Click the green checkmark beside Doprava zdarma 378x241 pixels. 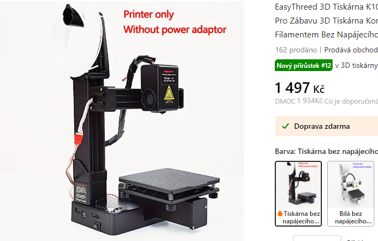[x=286, y=126]
